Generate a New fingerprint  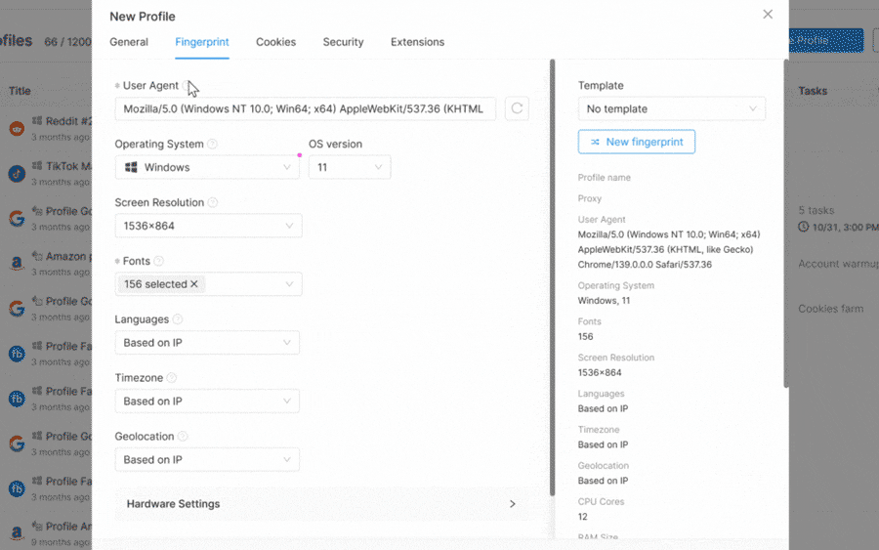637,142
